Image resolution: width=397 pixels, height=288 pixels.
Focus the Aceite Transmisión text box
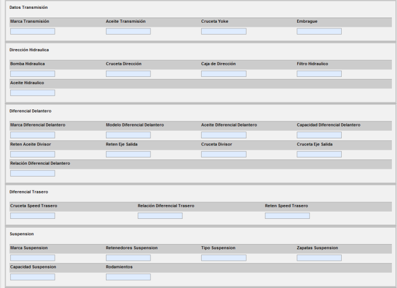click(x=128, y=31)
